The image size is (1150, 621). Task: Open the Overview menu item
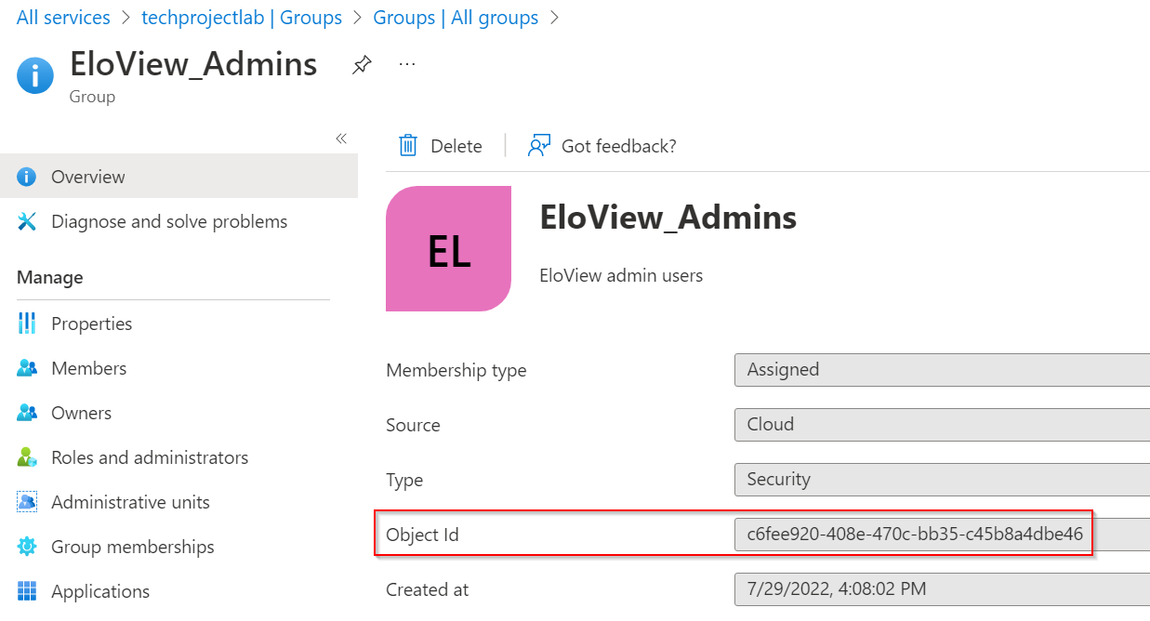tap(178, 177)
